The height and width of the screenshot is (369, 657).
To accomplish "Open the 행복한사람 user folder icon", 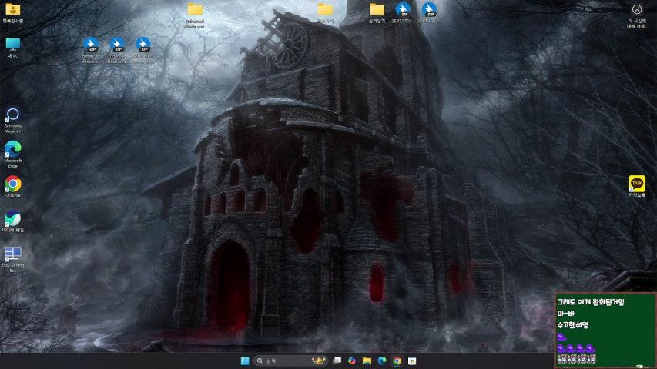I will pyautogui.click(x=12, y=12).
